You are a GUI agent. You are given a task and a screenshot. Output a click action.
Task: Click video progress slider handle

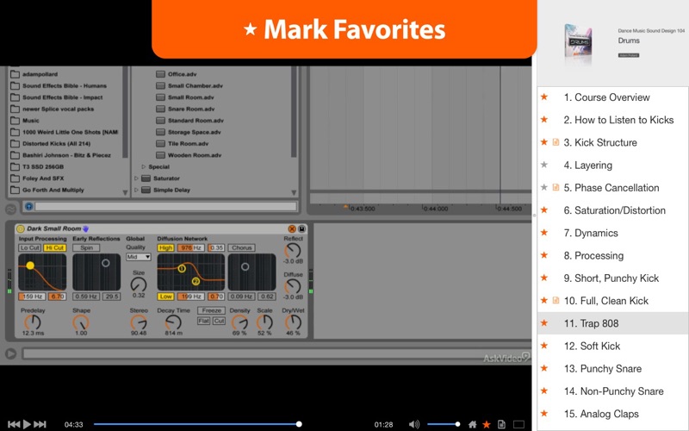pos(299,424)
